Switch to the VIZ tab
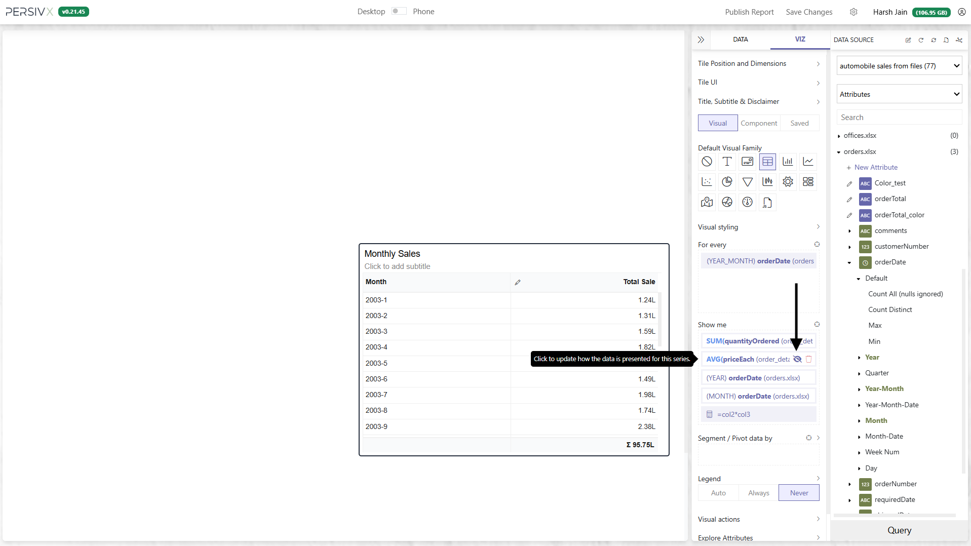Image resolution: width=971 pixels, height=546 pixels. (800, 39)
